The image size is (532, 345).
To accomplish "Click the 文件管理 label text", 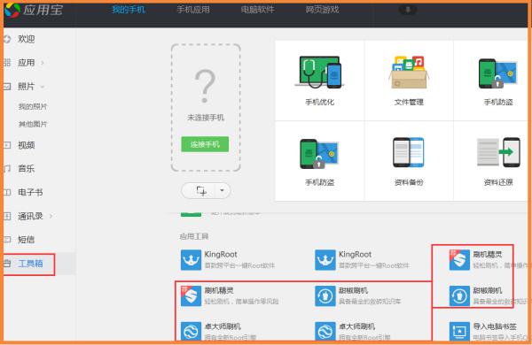I will coord(409,102).
